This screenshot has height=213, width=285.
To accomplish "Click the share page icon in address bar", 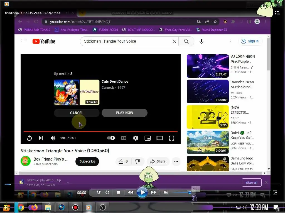I will (x=207, y=22).
